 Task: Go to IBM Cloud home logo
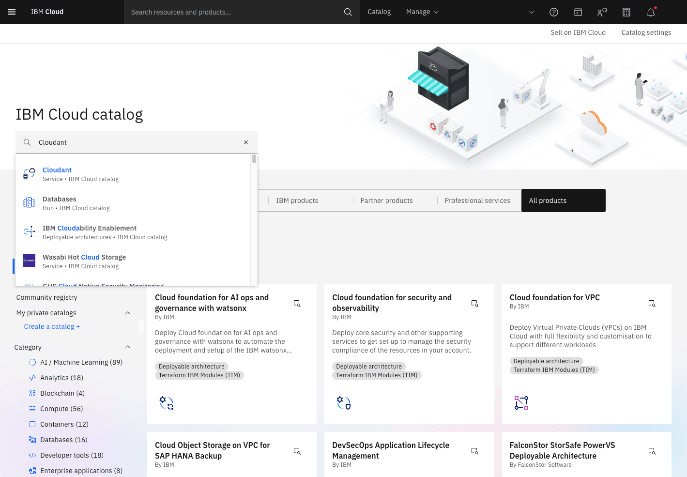(x=47, y=12)
